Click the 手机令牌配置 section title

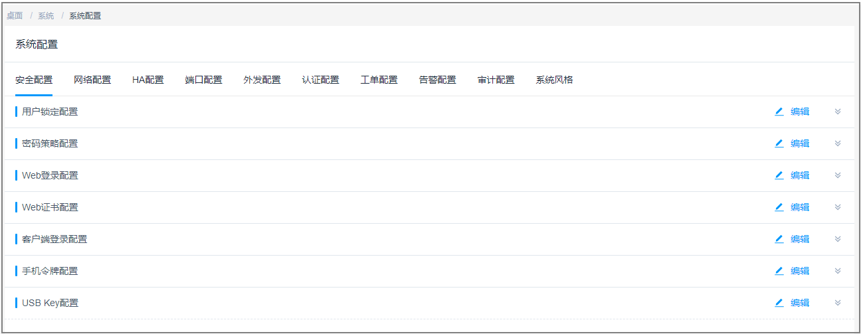tap(50, 271)
